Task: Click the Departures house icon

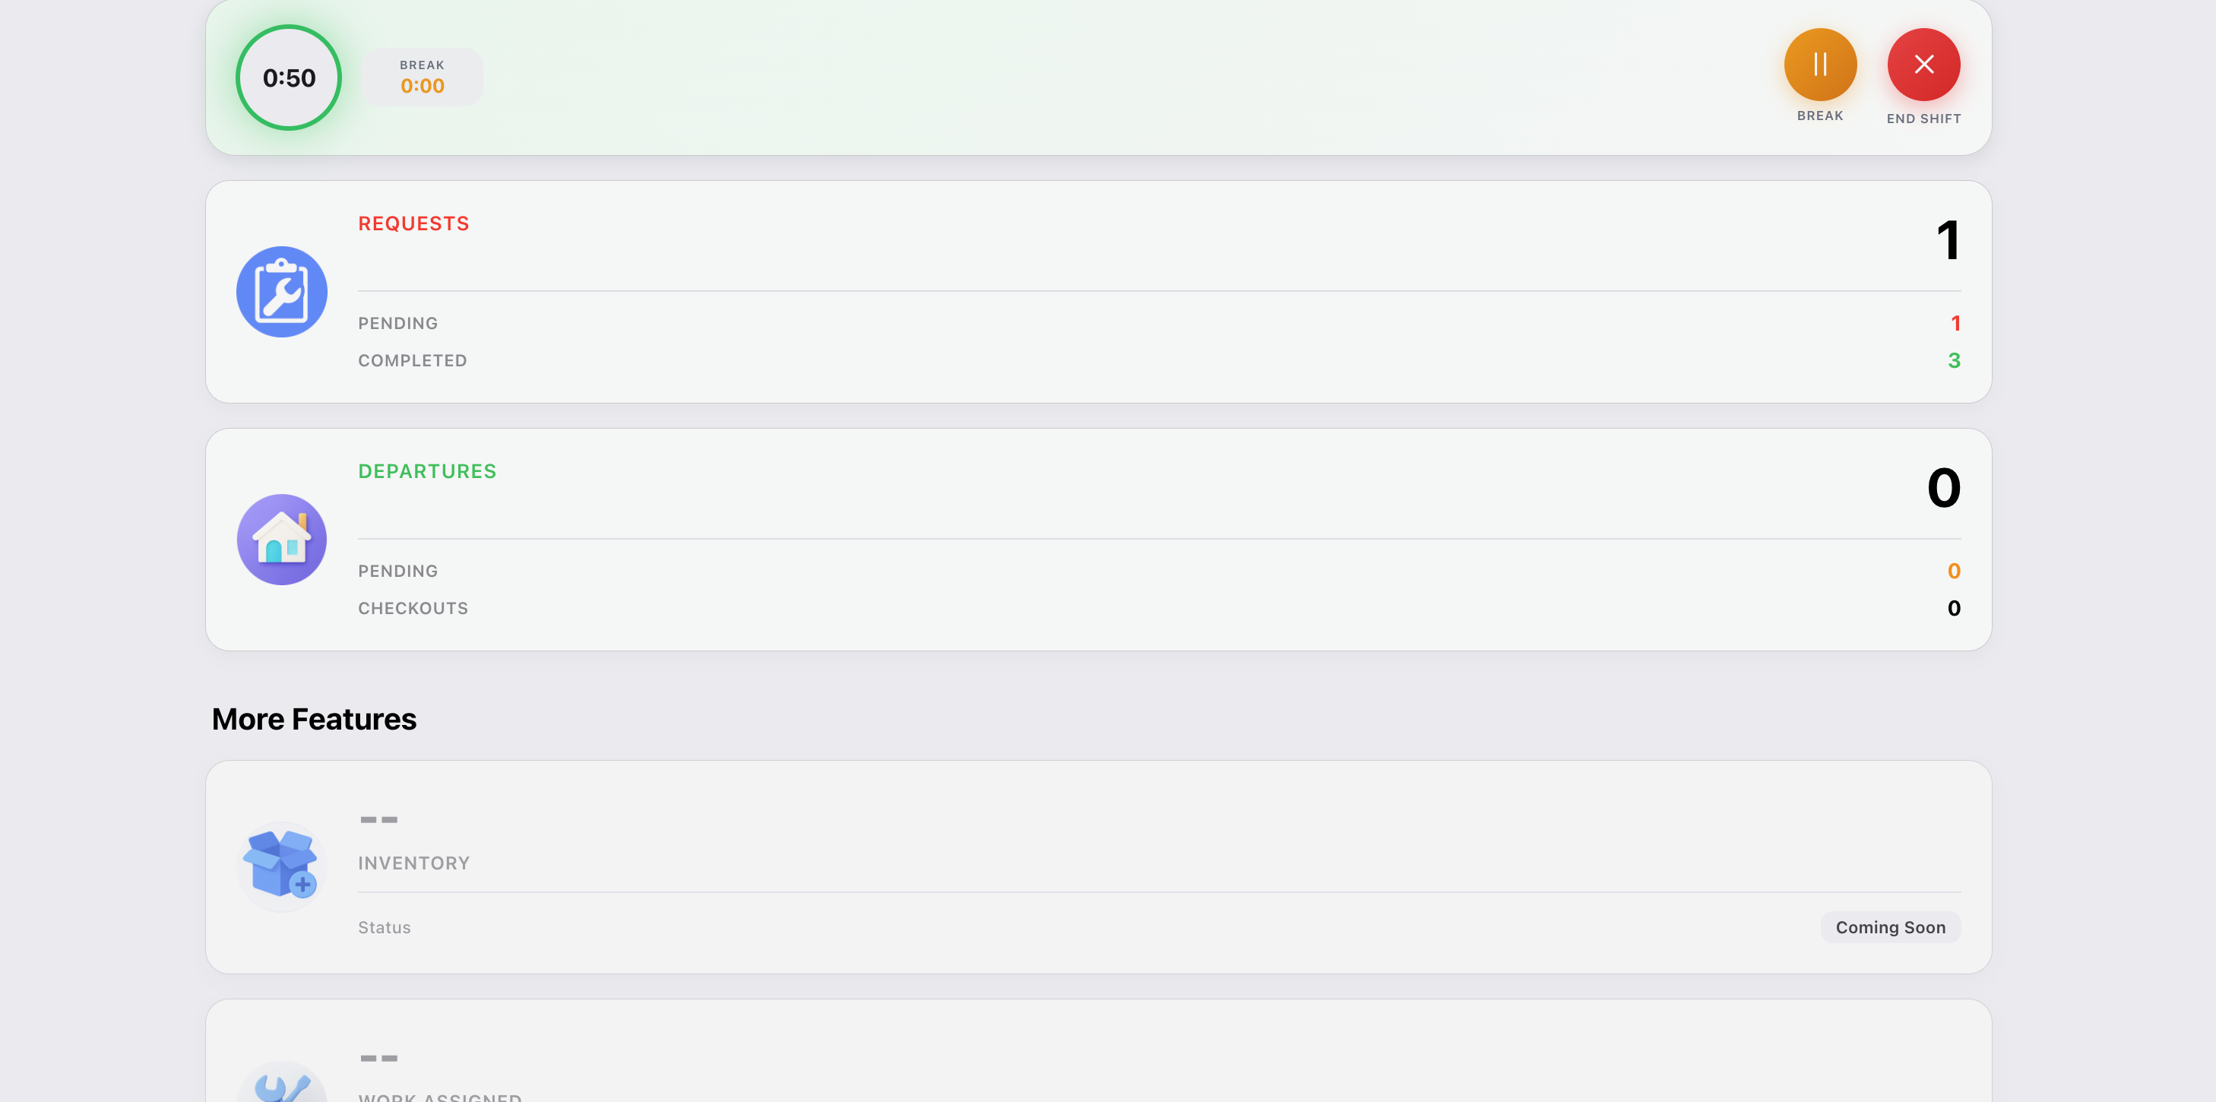Action: (x=282, y=540)
